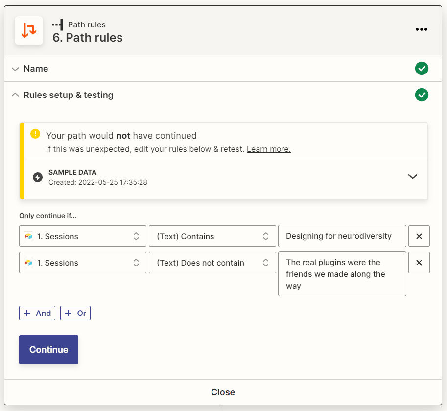Viewport: 447px width, 411px height.
Task: Click the checkmark for Rules setup & testing
Action: [x=422, y=95]
